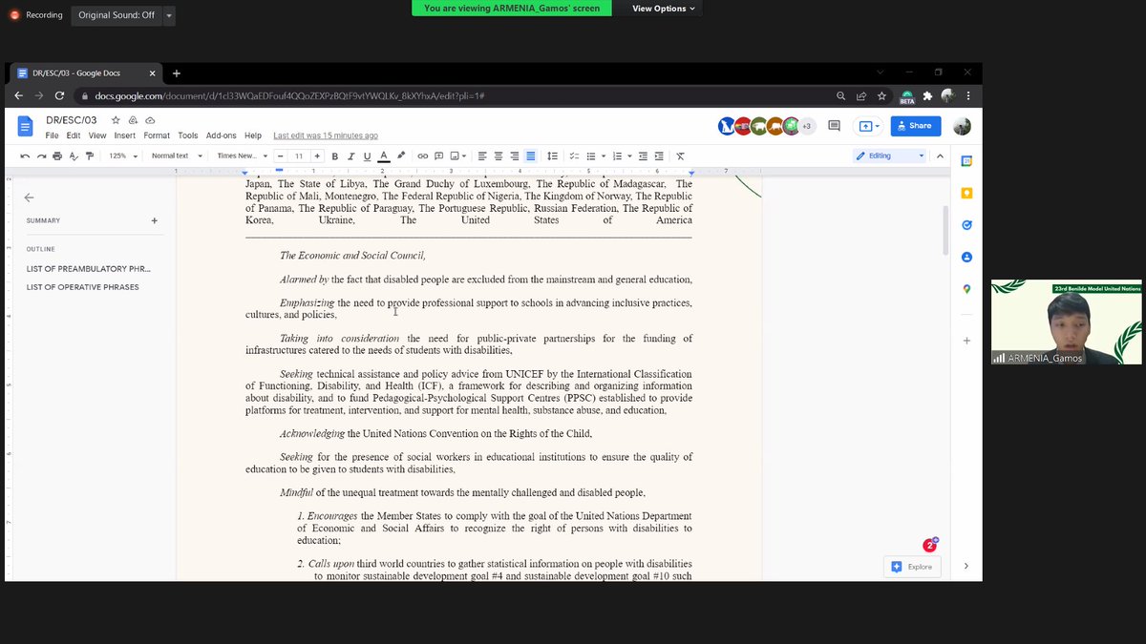Open the Format menu
The width and height of the screenshot is (1146, 644).
(157, 135)
